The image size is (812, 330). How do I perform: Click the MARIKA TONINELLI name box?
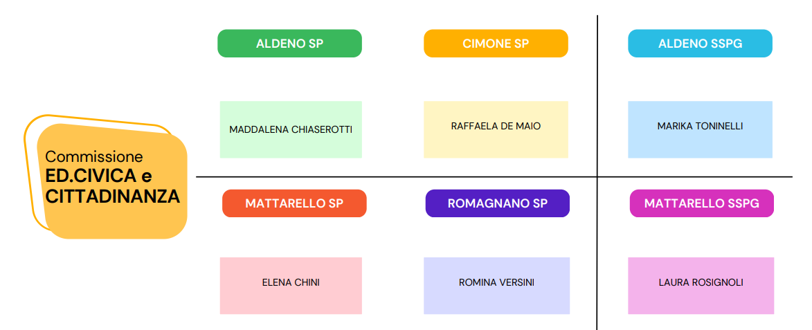tap(700, 129)
